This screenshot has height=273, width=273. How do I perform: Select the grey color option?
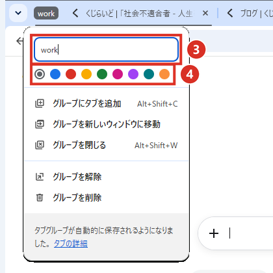pos(40,74)
